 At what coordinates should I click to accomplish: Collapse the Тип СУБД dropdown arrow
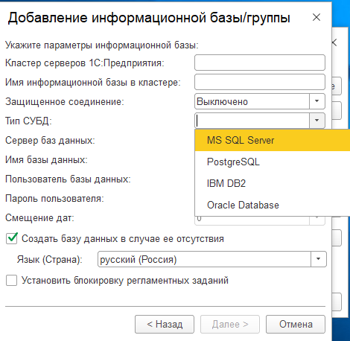pos(317,121)
